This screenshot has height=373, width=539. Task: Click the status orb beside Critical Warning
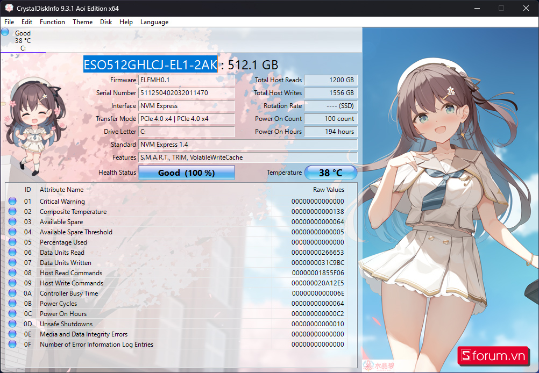click(13, 202)
